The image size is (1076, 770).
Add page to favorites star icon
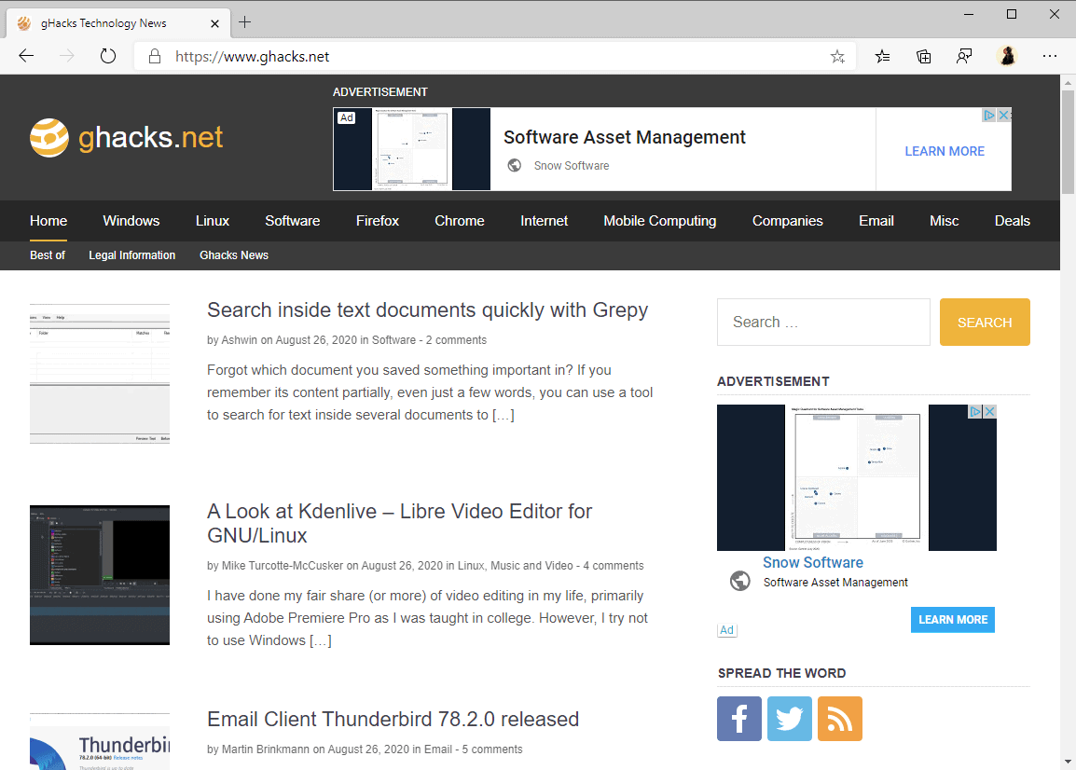(837, 56)
